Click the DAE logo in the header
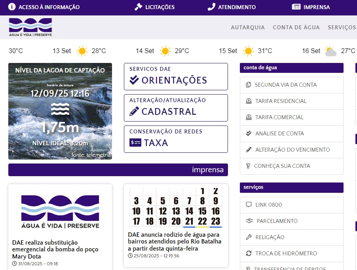Image resolution: width=357 pixels, height=270 pixels. pyautogui.click(x=30, y=27)
